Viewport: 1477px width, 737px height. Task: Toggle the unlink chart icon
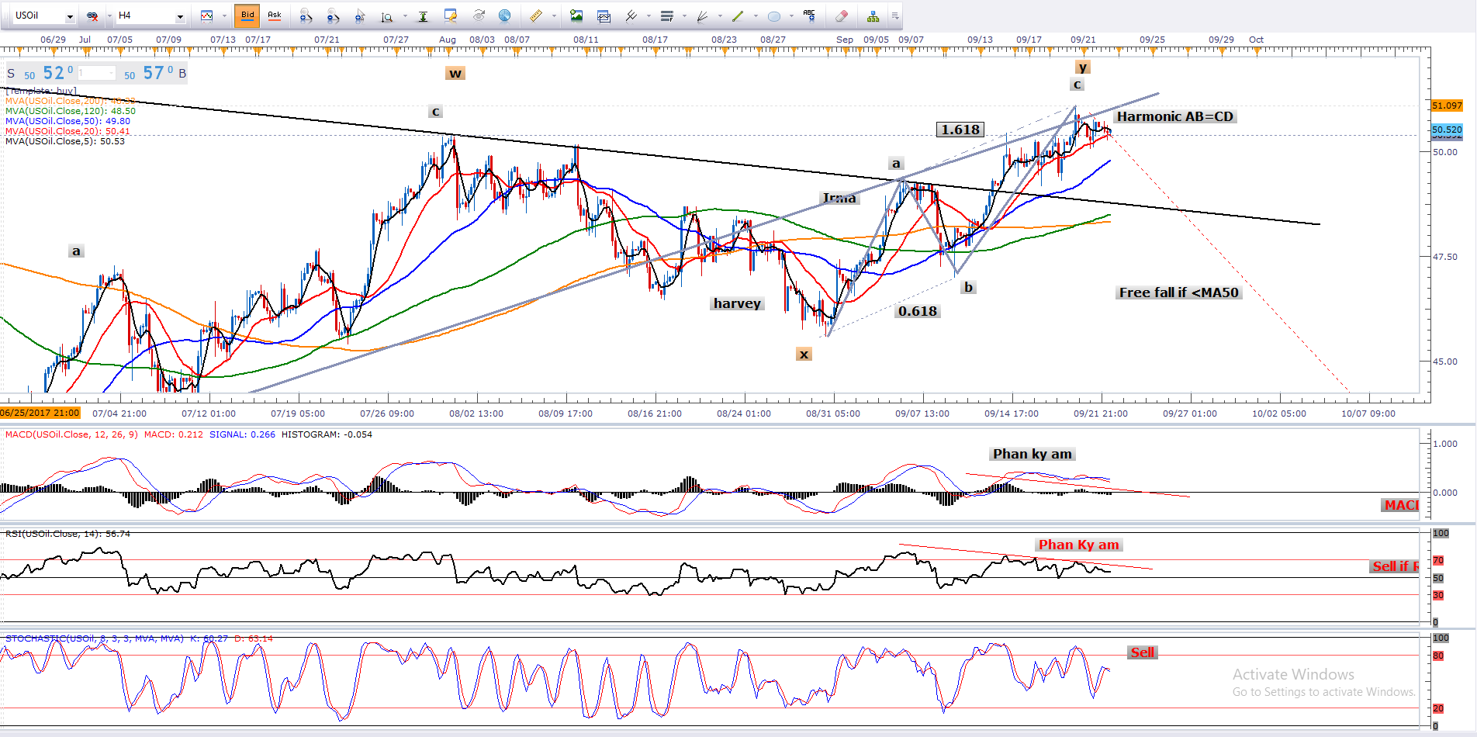pos(92,16)
